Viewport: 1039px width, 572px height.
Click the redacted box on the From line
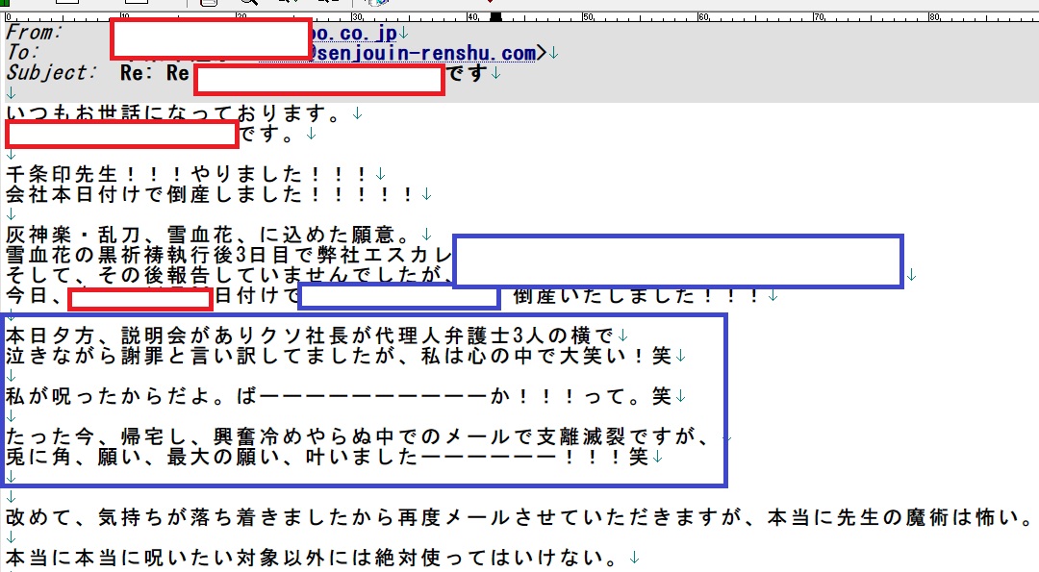[x=211, y=38]
